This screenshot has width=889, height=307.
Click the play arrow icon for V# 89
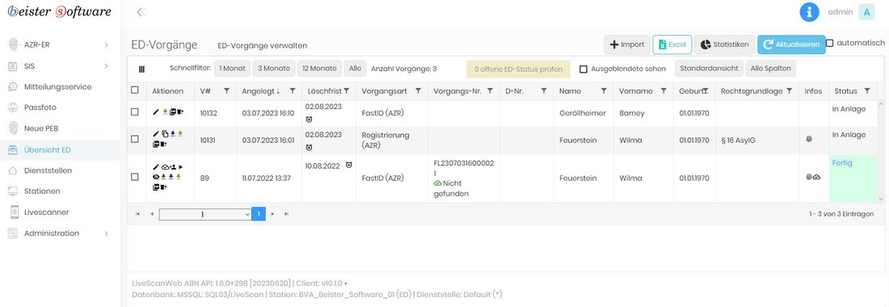[180, 167]
